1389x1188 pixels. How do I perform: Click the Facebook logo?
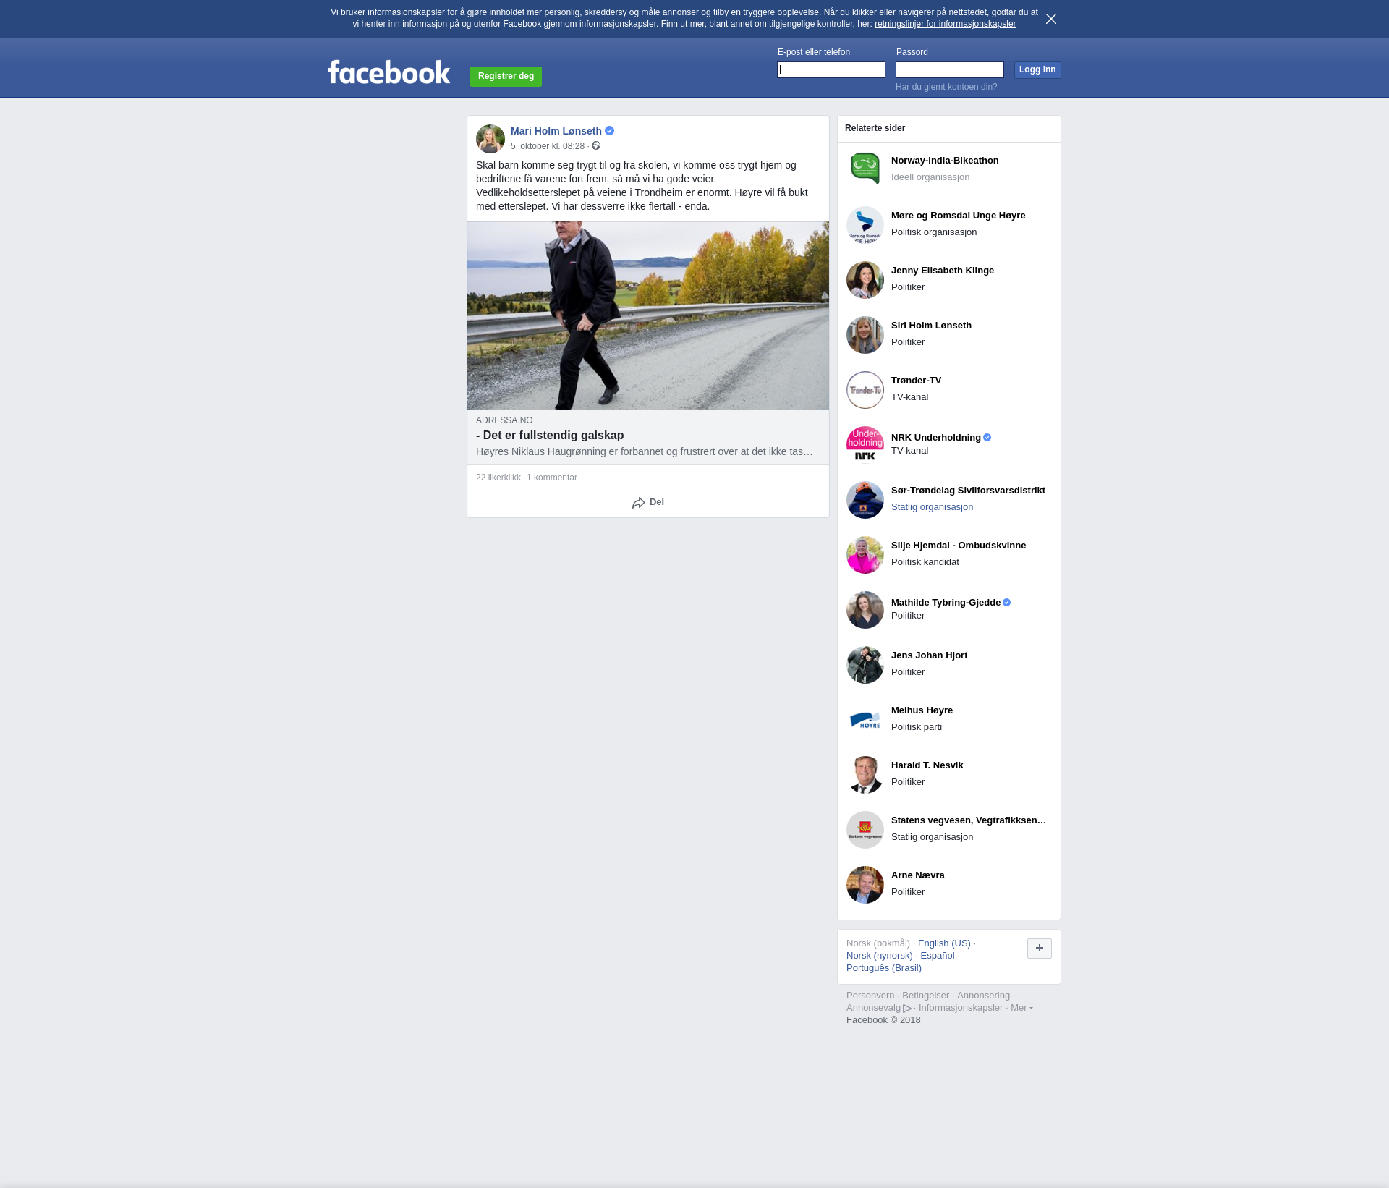(x=388, y=72)
